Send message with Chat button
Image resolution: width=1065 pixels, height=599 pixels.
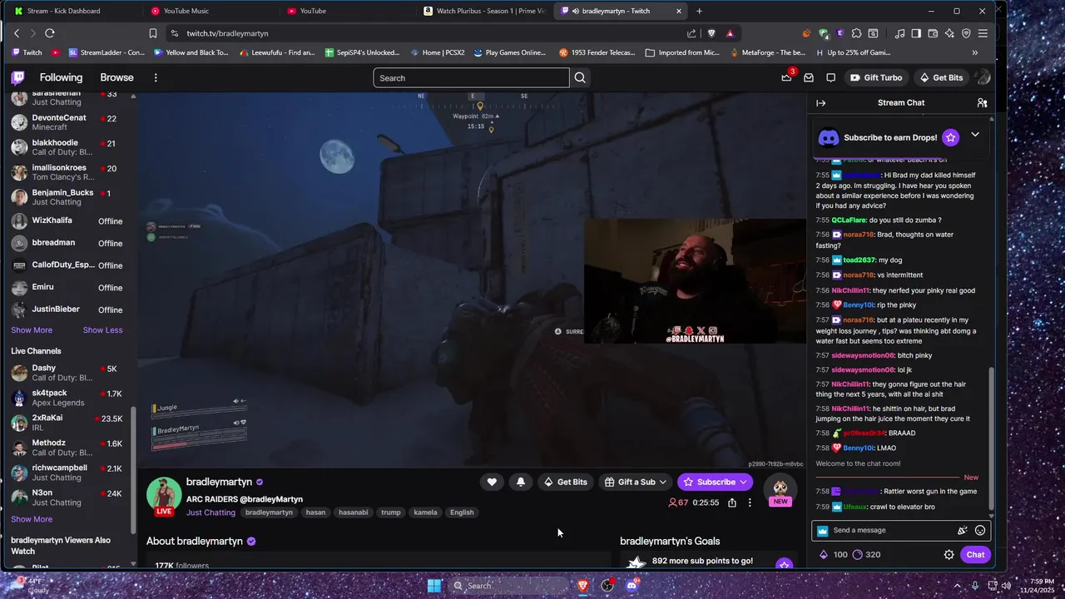(x=975, y=555)
